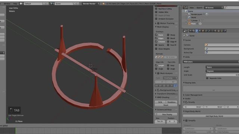Screen dimensions: 239x134
Task: Open the Render Layers properties tab icon
Action: click(193, 31)
